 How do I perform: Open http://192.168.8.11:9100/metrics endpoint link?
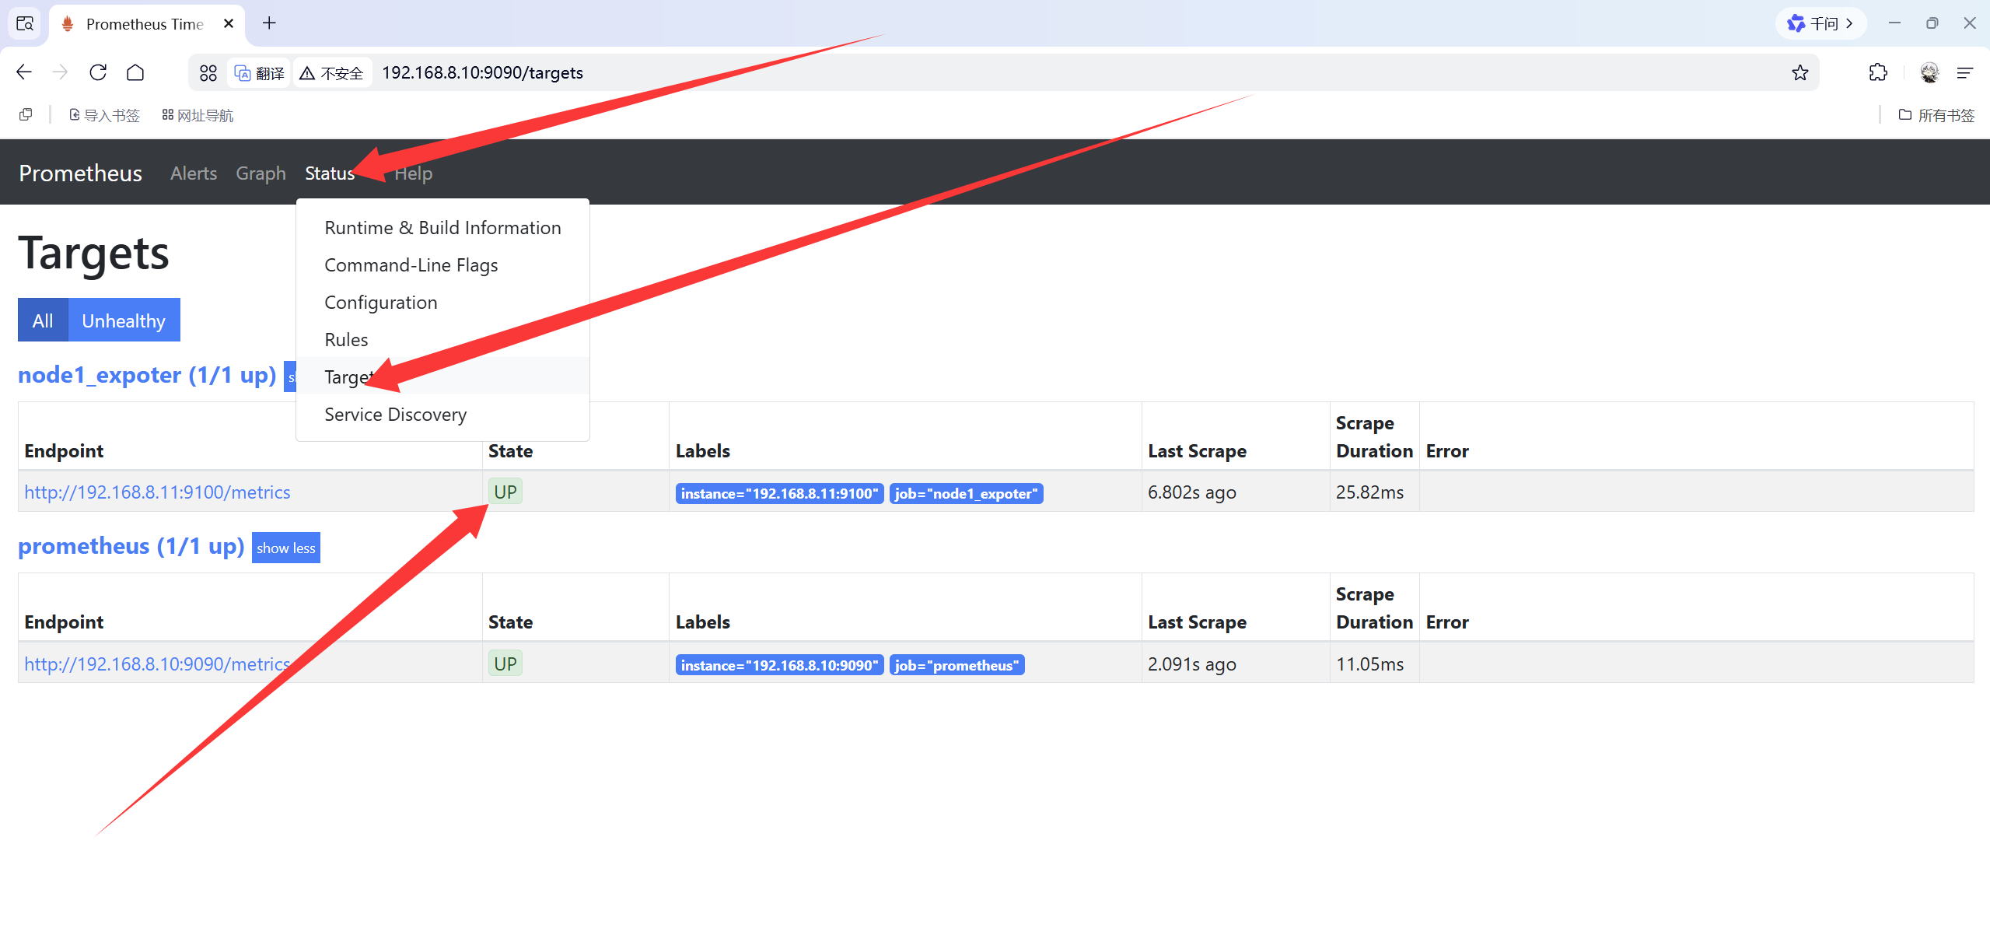pyautogui.click(x=157, y=492)
